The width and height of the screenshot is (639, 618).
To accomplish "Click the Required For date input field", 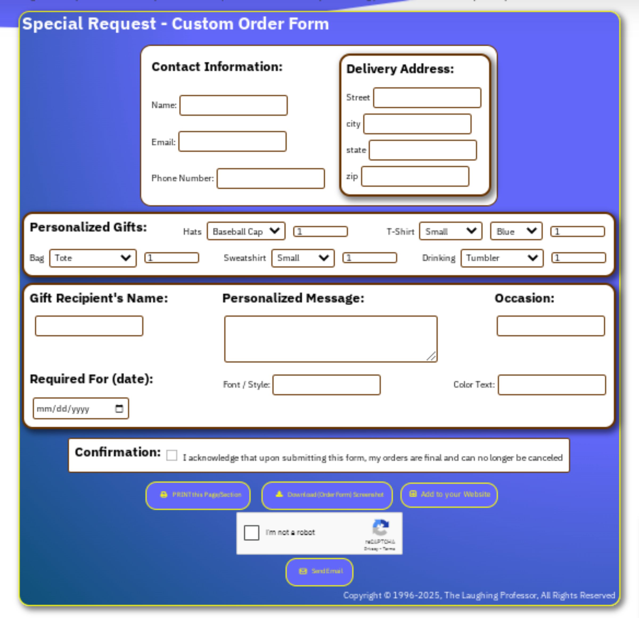I will click(x=81, y=408).
